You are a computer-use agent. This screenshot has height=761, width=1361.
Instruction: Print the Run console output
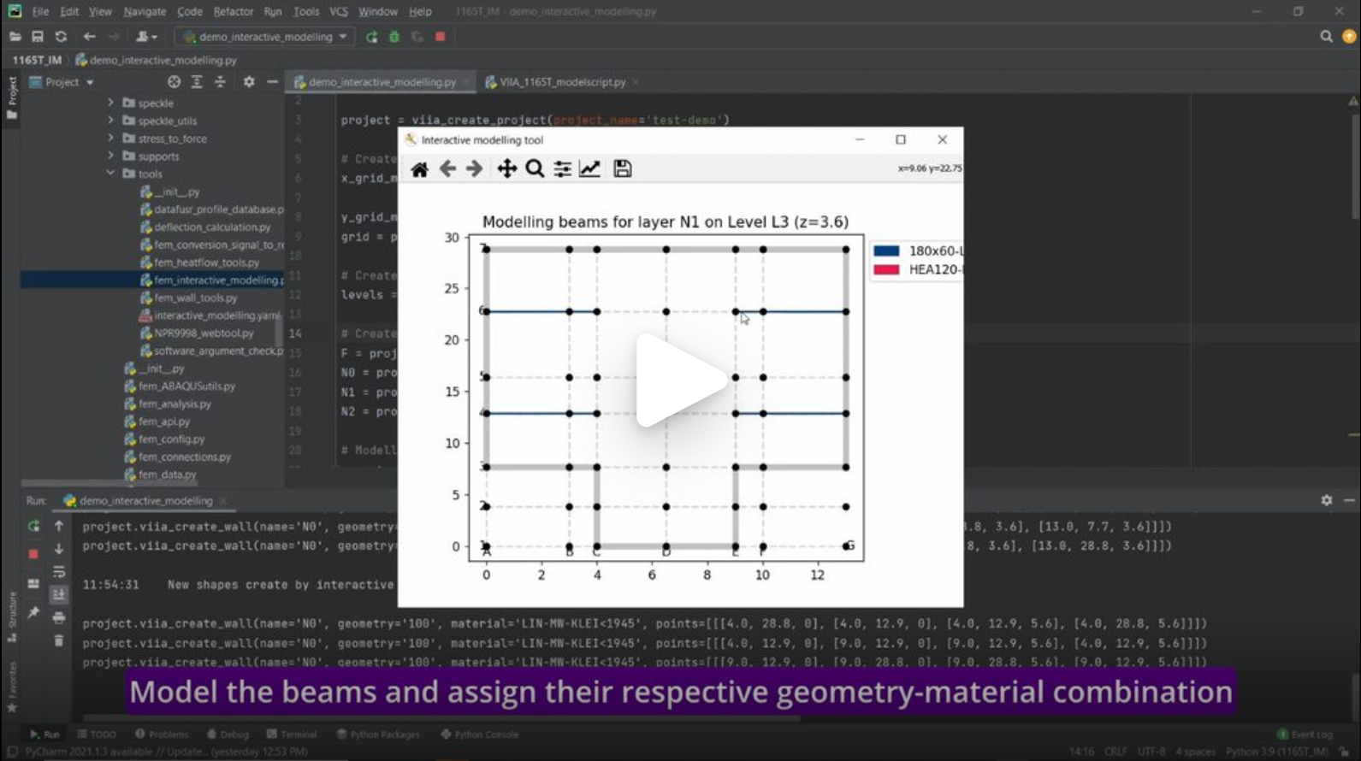tap(59, 617)
